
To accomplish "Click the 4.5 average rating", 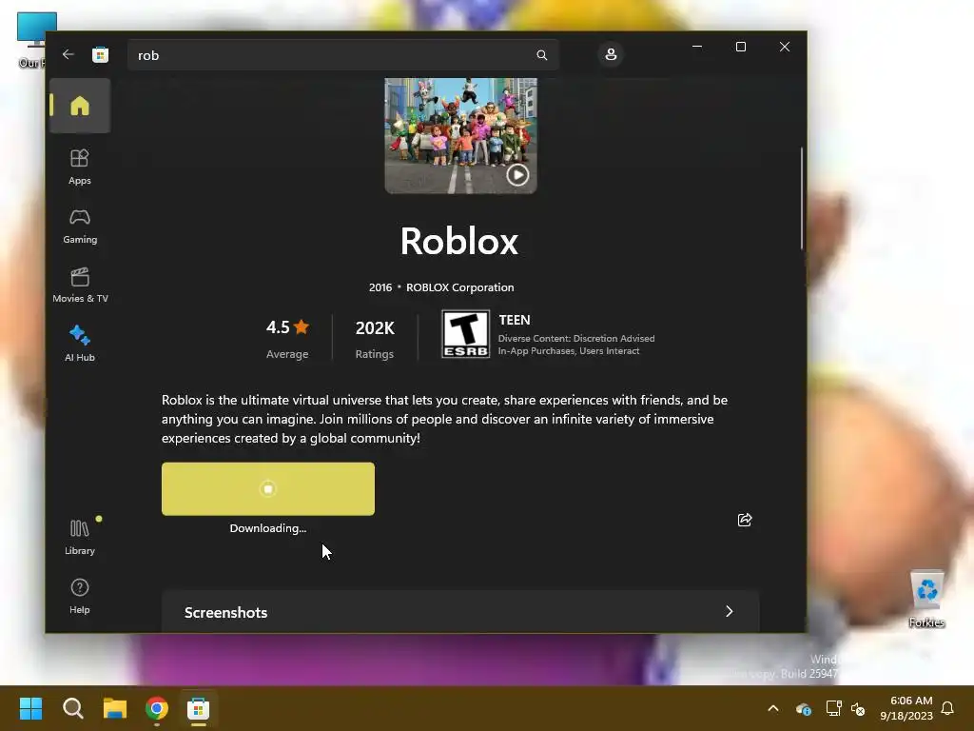I will click(x=287, y=338).
